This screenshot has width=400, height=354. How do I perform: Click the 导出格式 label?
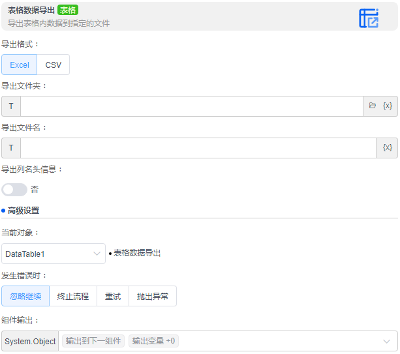[x=20, y=44]
